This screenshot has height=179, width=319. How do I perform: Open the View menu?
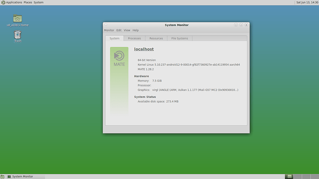(127, 30)
